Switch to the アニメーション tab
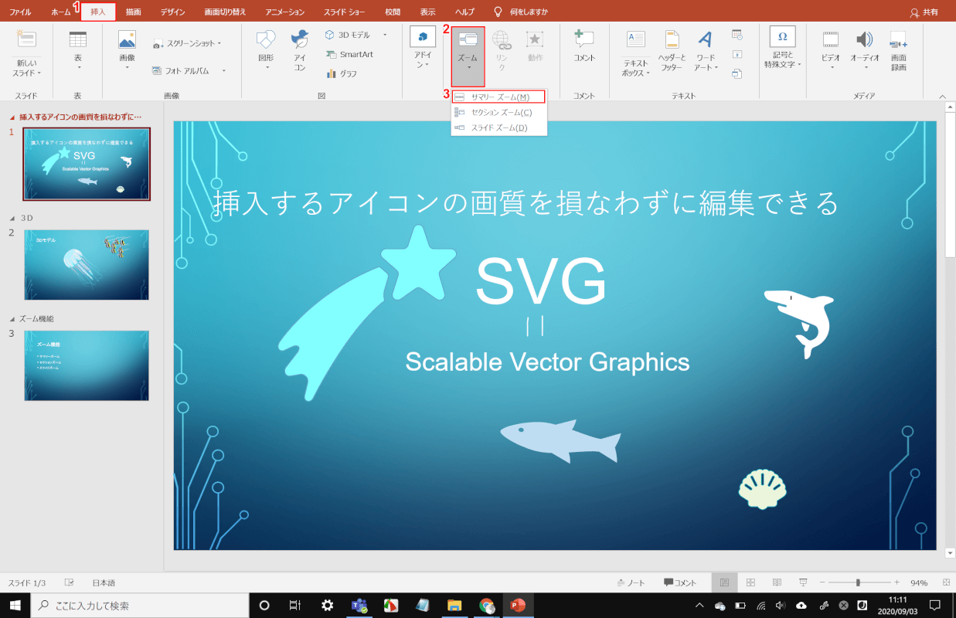This screenshot has width=956, height=618. coord(284,12)
